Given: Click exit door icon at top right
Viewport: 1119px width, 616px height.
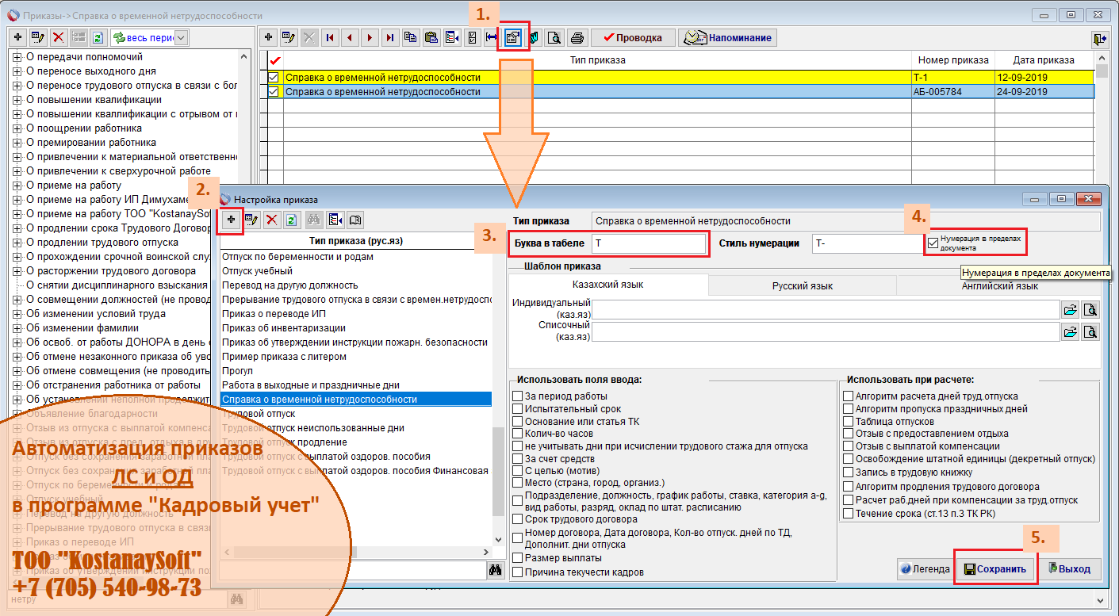Looking at the screenshot, I should [x=1099, y=38].
